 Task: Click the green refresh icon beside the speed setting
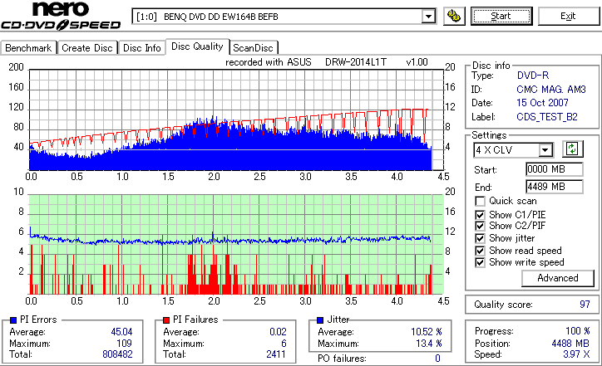(x=572, y=149)
